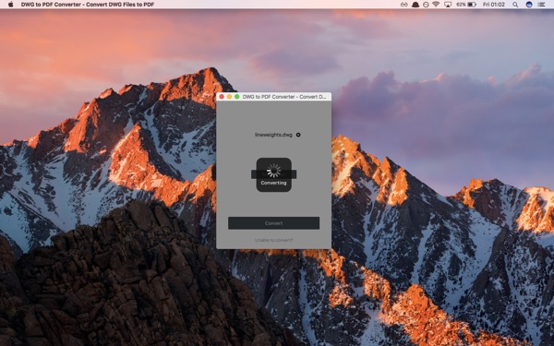Open the AirPlay display menu
The width and height of the screenshot is (554, 346).
[x=448, y=5]
